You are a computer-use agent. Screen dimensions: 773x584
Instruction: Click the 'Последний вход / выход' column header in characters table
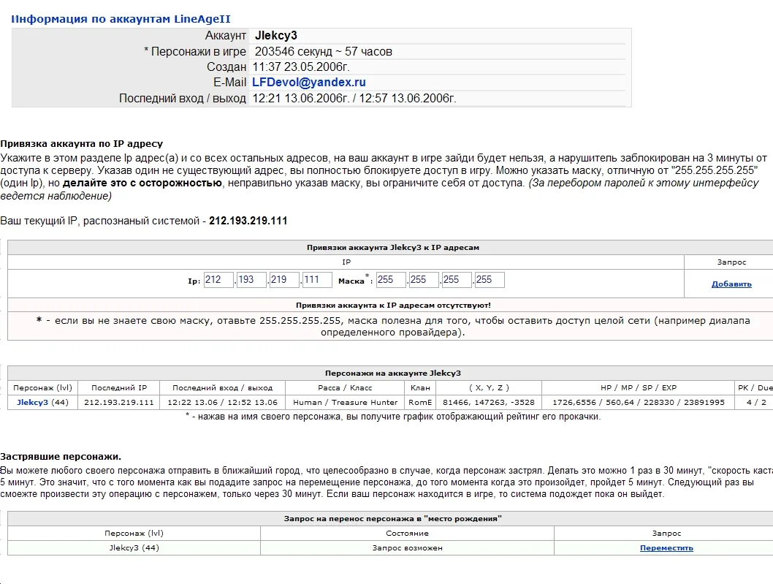click(222, 387)
